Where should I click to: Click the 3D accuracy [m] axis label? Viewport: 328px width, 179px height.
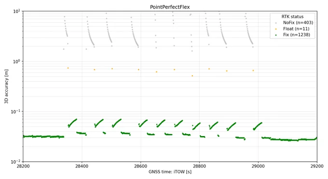click(x=6, y=86)
